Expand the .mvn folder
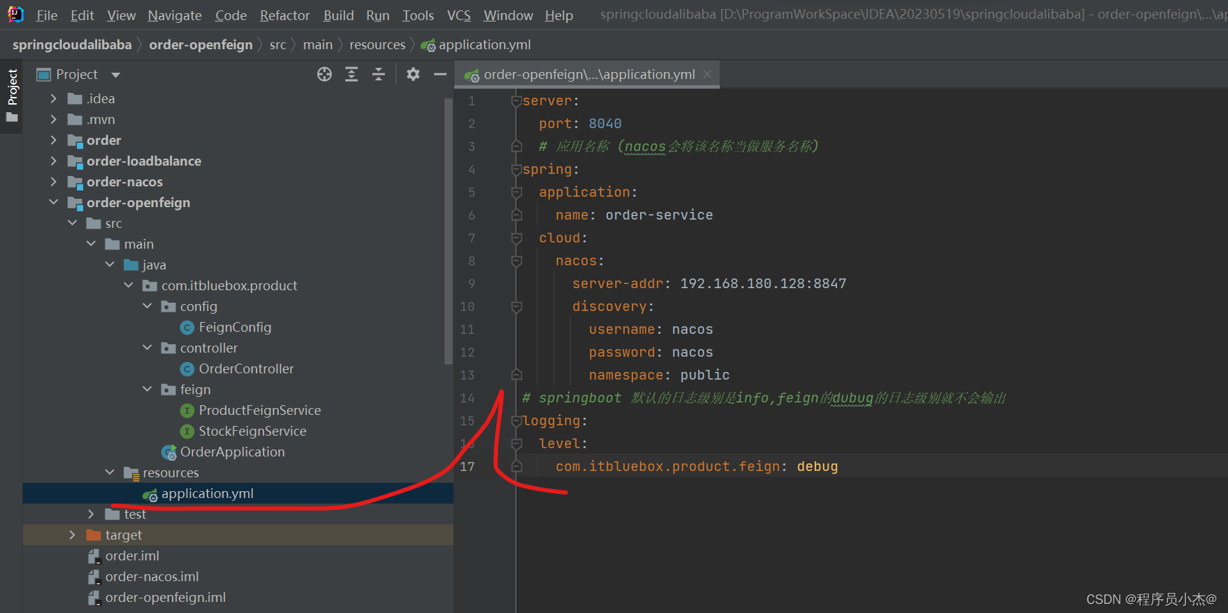1228x613 pixels. click(54, 120)
